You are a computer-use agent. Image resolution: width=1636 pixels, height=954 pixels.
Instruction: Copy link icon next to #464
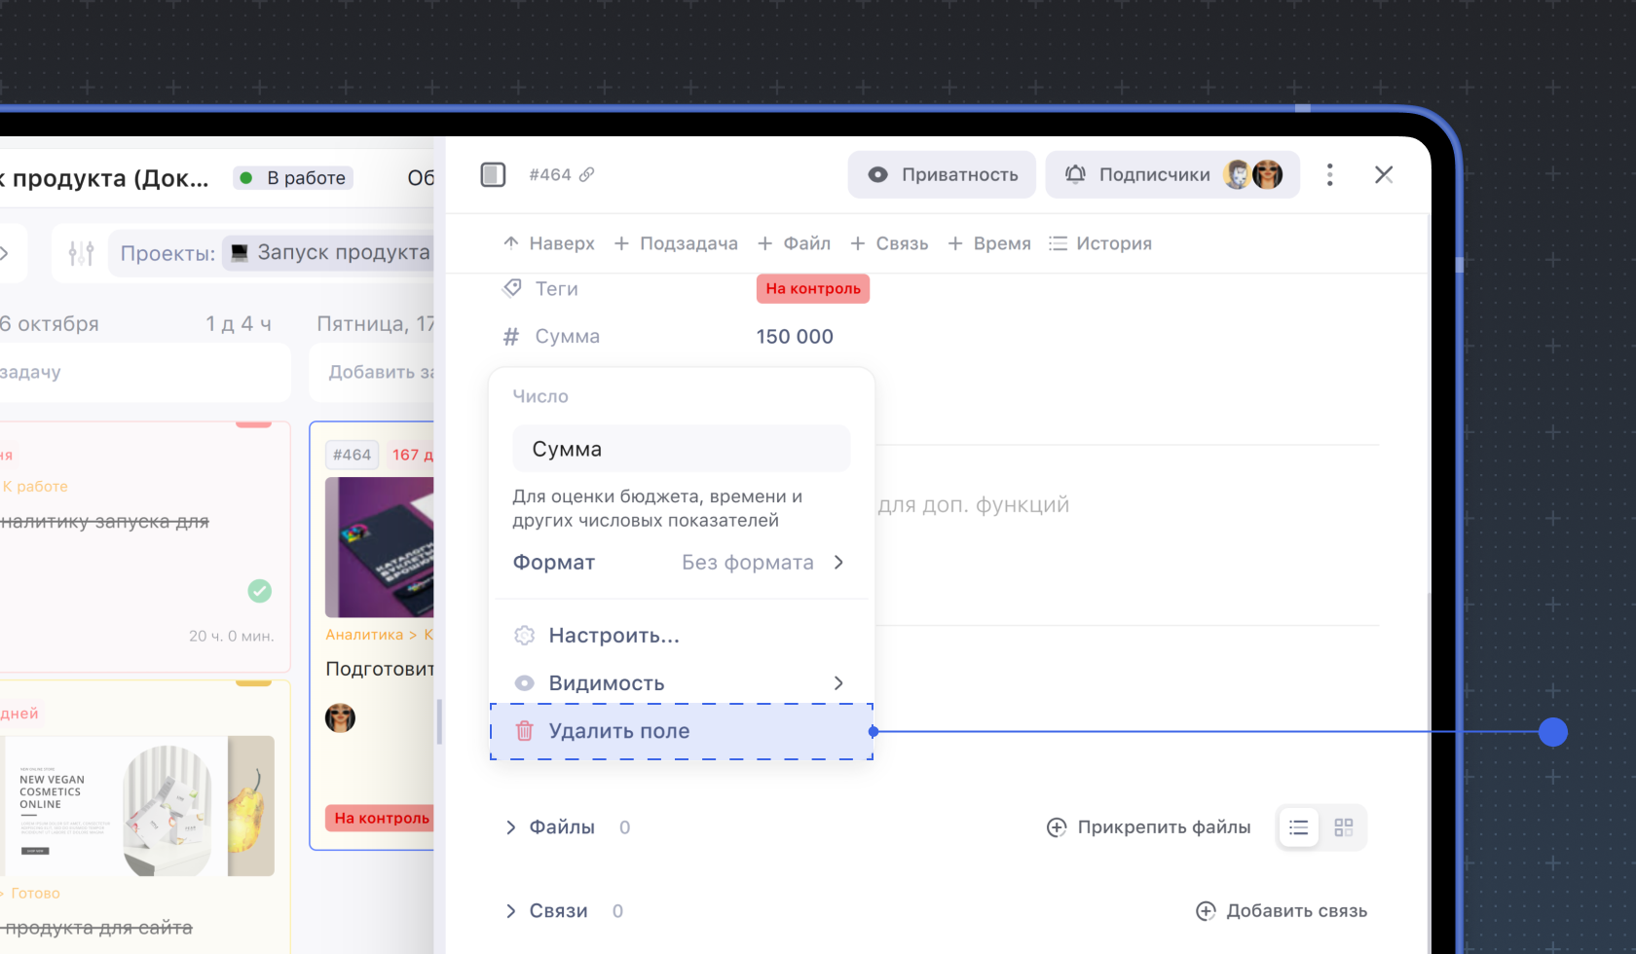click(586, 175)
